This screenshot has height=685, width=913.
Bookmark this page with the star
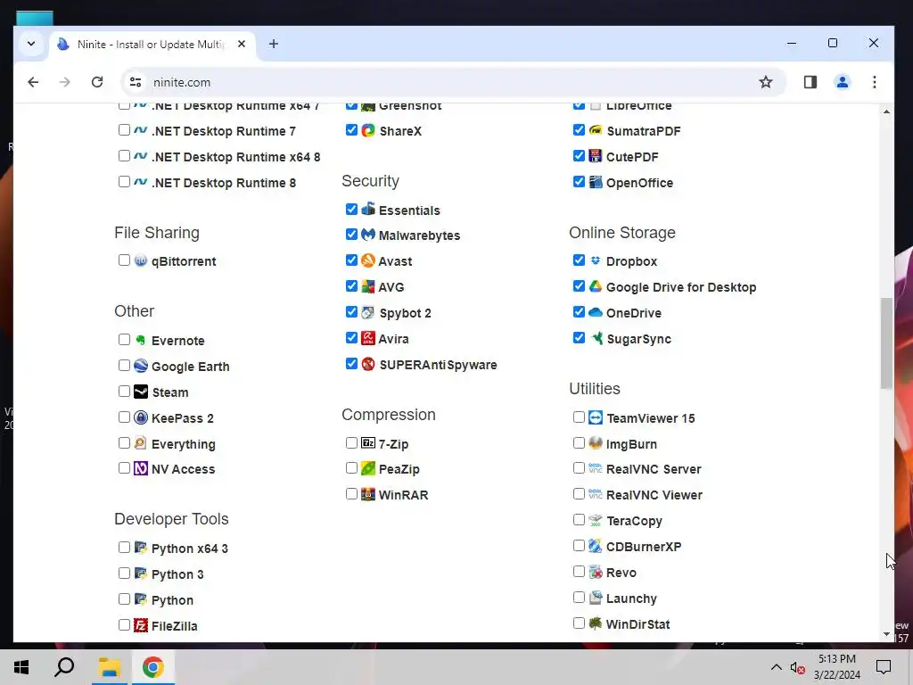tap(765, 82)
